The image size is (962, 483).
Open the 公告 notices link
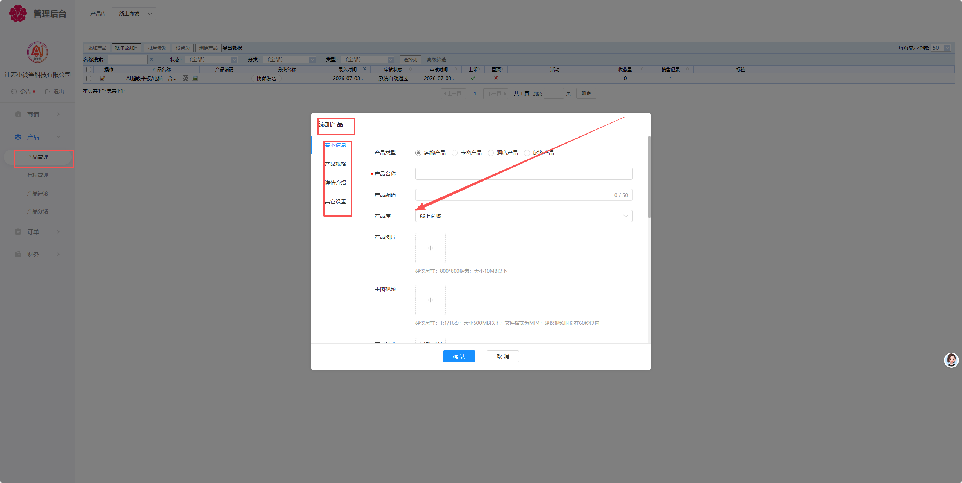pos(23,92)
